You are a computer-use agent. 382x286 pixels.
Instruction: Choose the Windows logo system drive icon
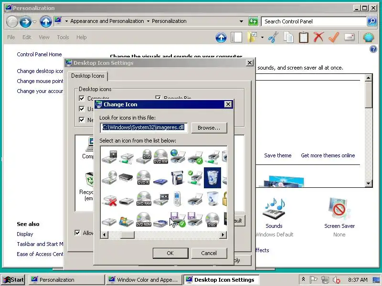pos(126,221)
